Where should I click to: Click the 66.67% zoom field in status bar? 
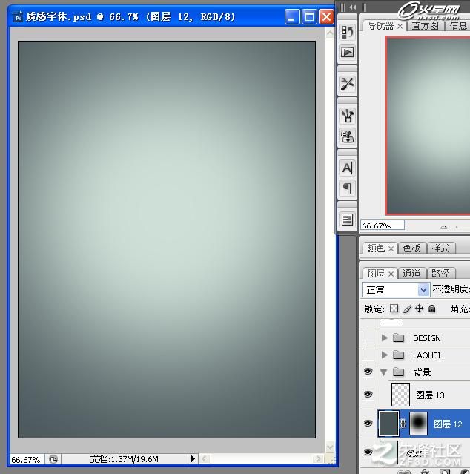[27, 459]
